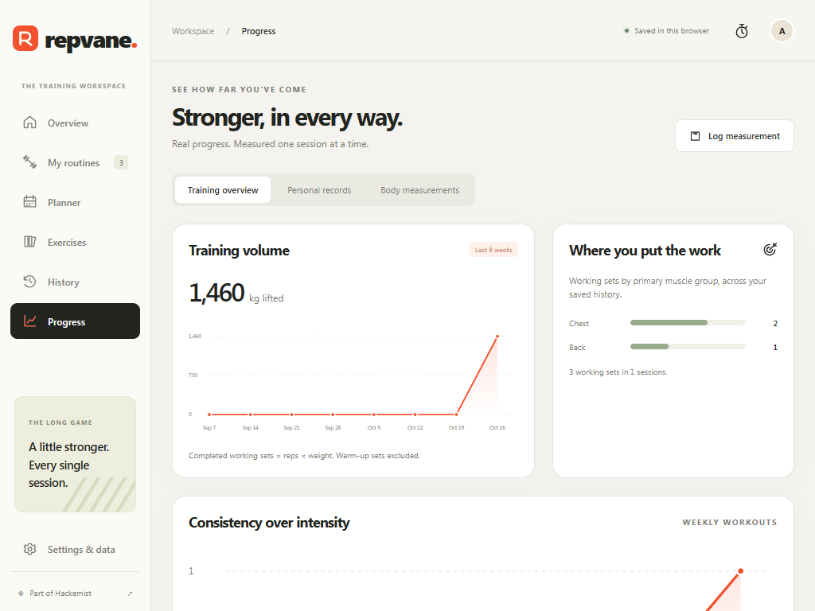Click the Oct 26 data point on volume chart

(497, 337)
